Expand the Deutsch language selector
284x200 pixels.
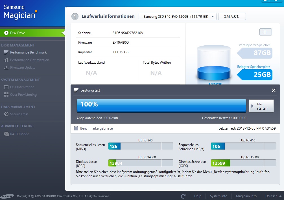tap(273, 196)
